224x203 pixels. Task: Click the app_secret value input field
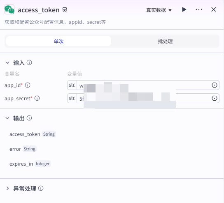[143, 98]
